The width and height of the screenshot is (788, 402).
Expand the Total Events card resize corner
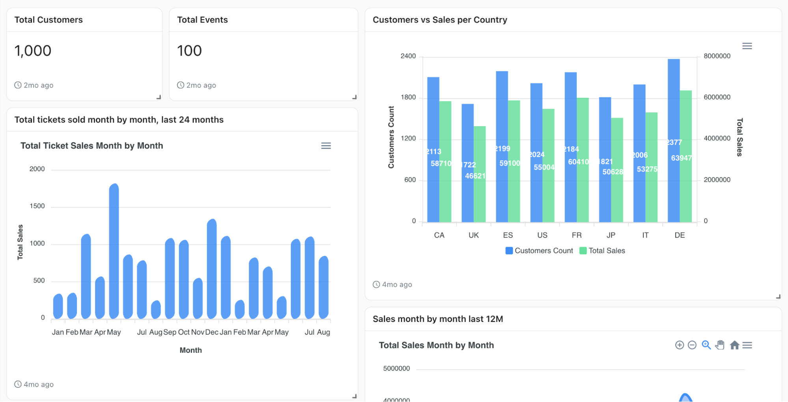click(354, 97)
